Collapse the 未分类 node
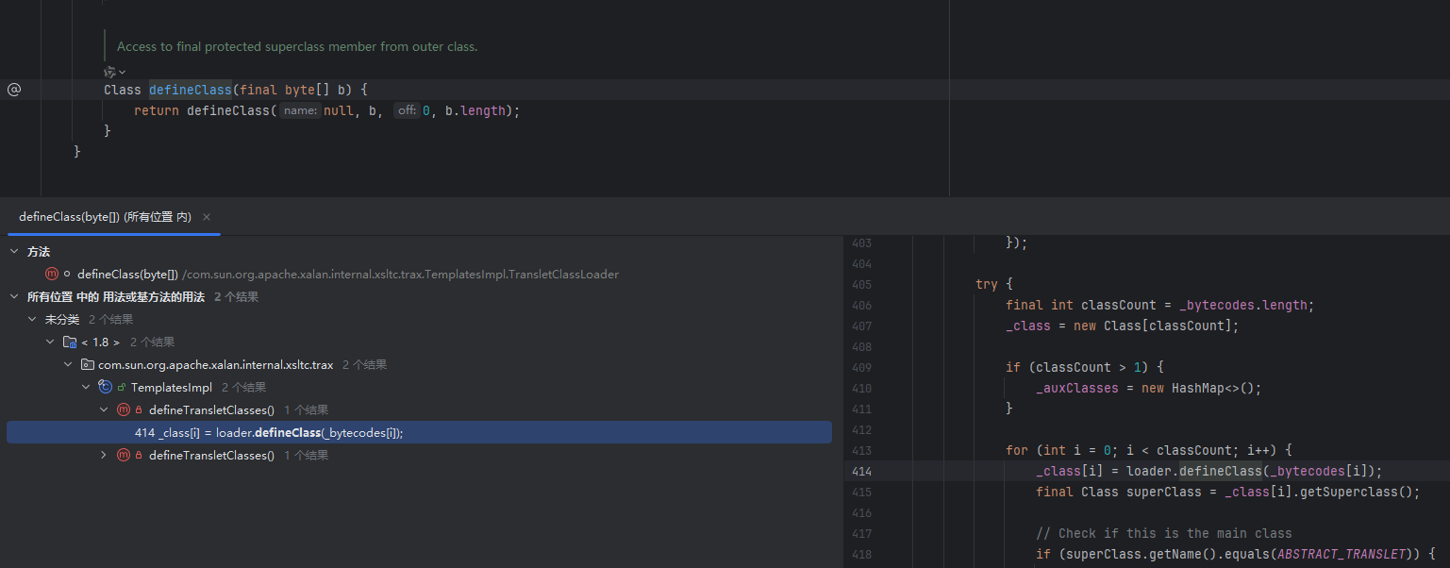The width and height of the screenshot is (1450, 568). click(32, 320)
